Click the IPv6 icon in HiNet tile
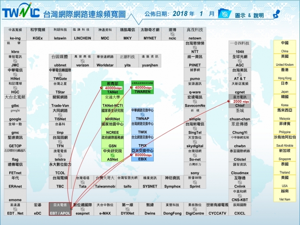The width and height of the screenshot is (300, 225). click(15, 75)
